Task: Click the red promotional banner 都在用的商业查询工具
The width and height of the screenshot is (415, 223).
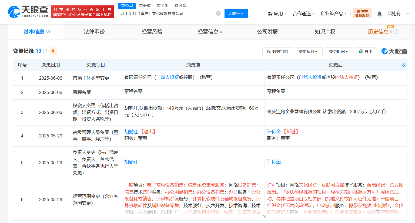Action: [x=82, y=12]
